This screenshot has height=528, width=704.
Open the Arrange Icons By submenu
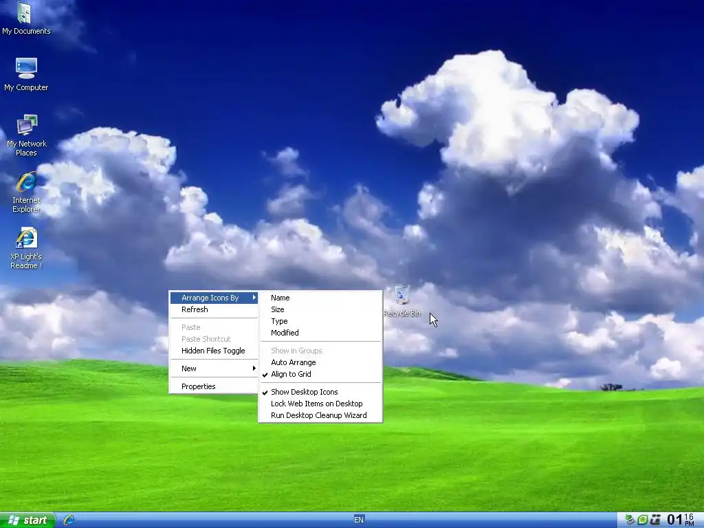(x=214, y=298)
